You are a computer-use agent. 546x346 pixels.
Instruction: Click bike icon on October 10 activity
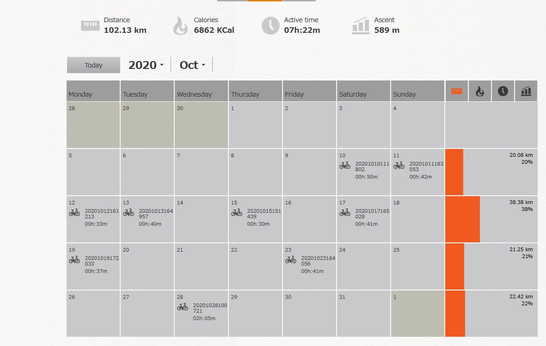345,166
